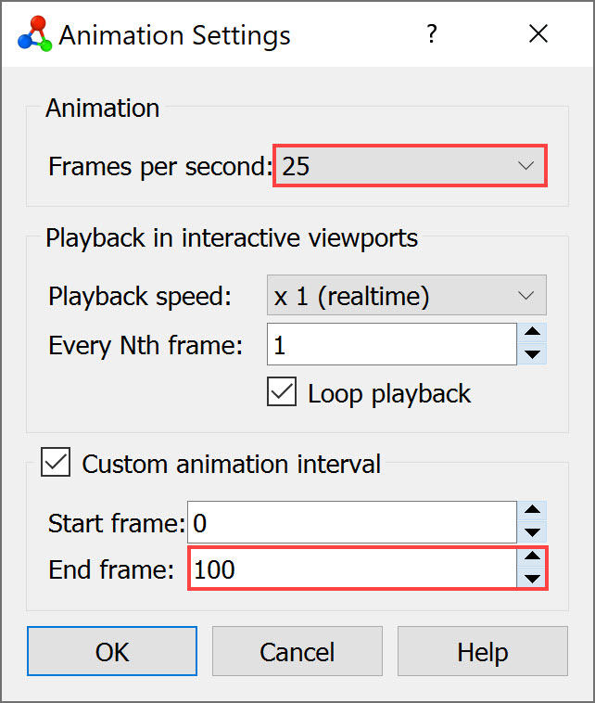The image size is (595, 703).
Task: Click into the Start frame field
Action: click(x=352, y=522)
